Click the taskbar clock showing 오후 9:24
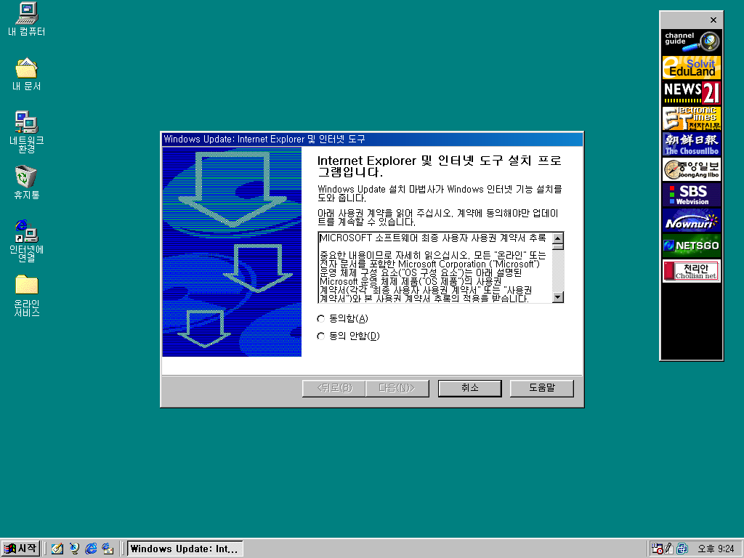 tap(716, 549)
